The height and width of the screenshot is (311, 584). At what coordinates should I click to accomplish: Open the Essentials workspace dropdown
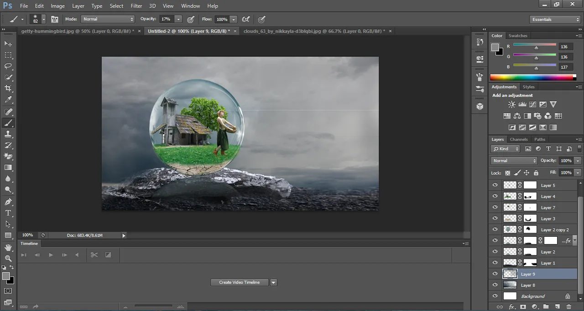555,20
